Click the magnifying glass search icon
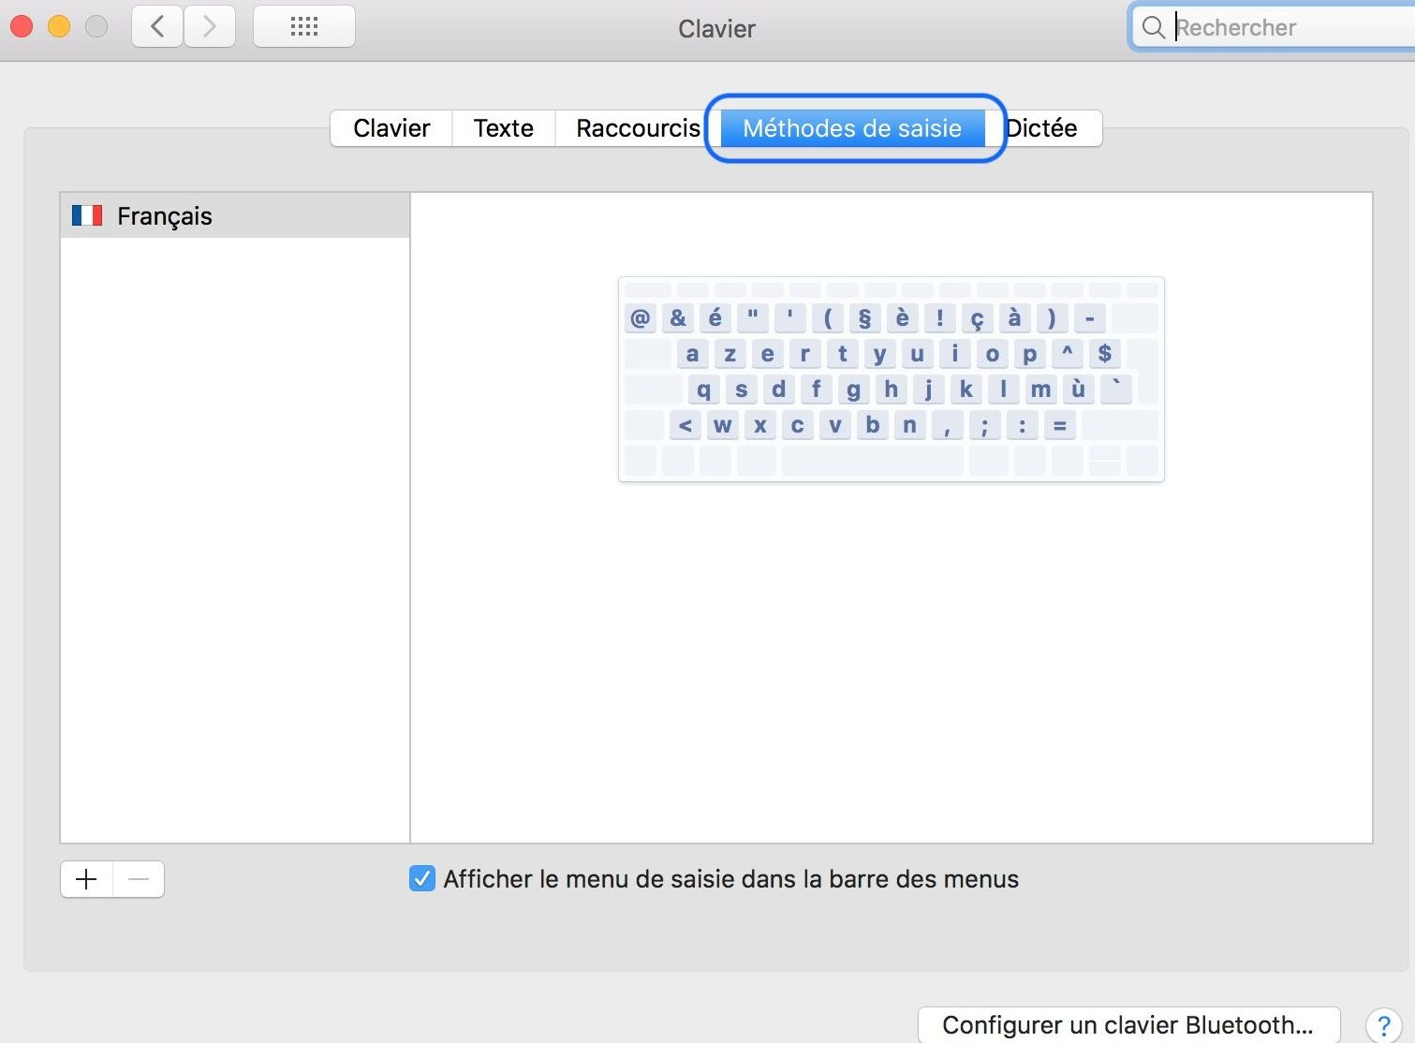Viewport: 1415px width, 1043px height. point(1154,28)
